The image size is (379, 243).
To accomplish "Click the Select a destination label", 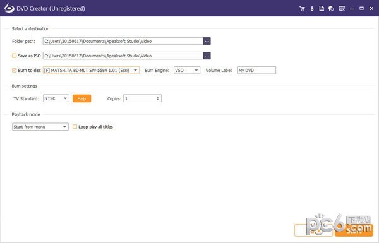I will click(31, 29).
